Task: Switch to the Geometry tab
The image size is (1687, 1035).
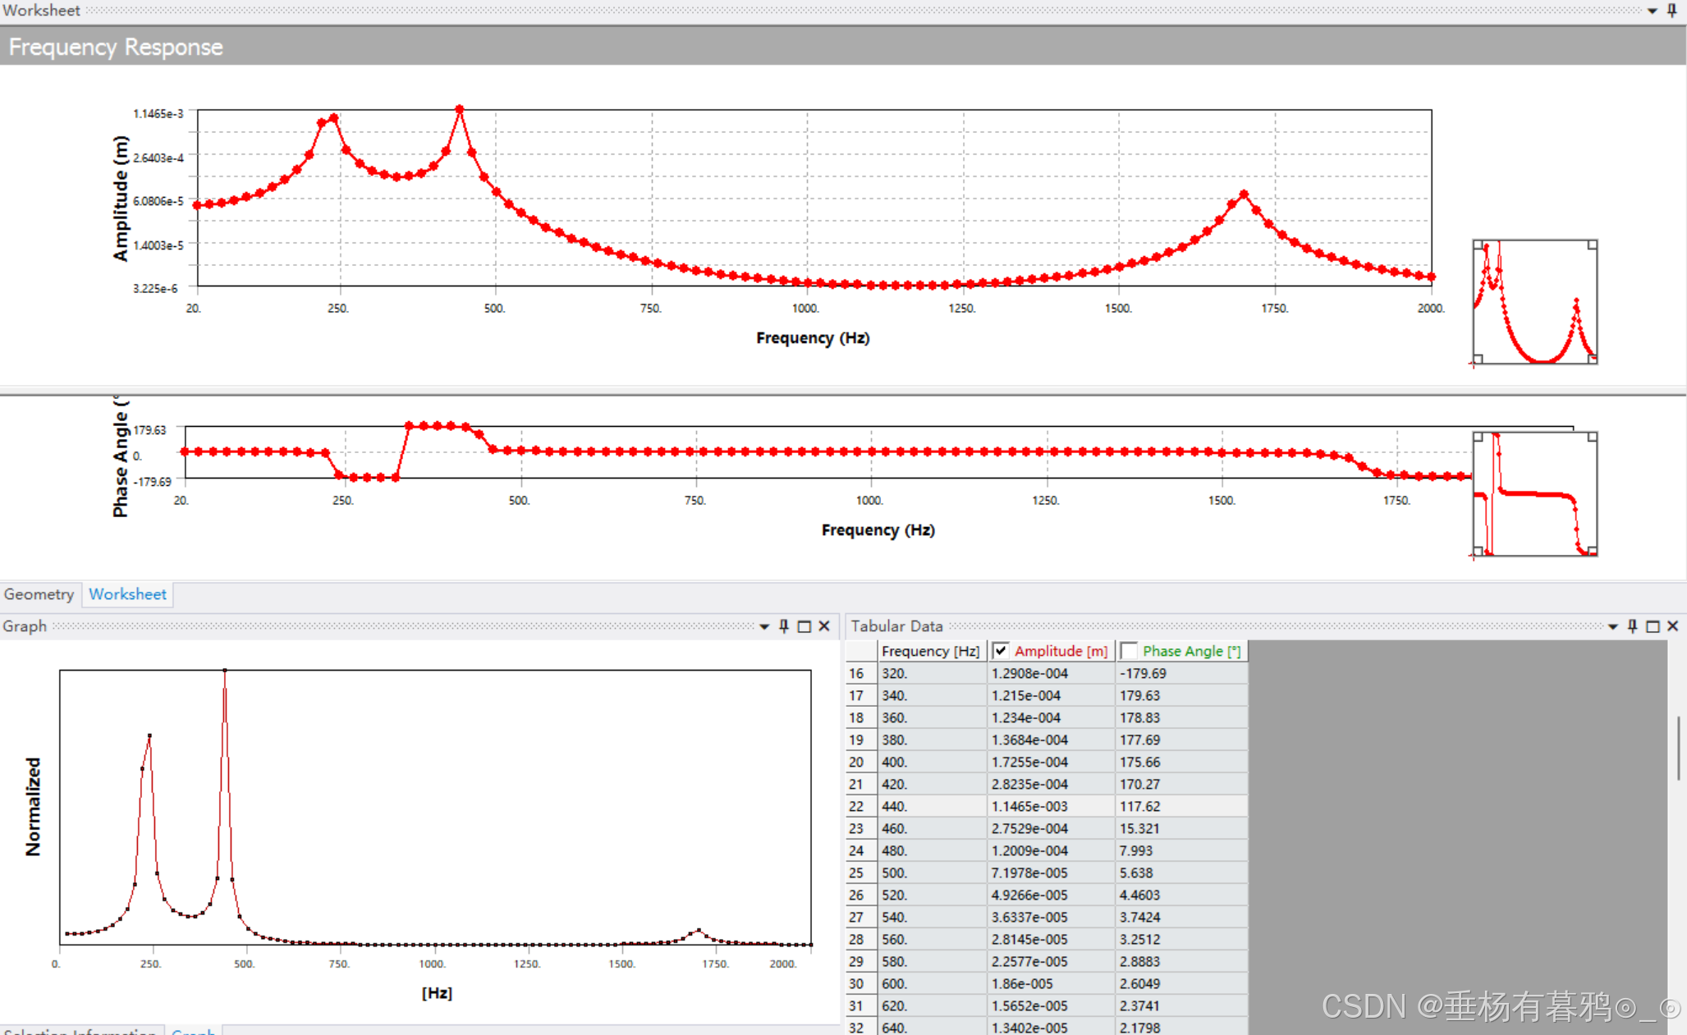Action: [39, 594]
